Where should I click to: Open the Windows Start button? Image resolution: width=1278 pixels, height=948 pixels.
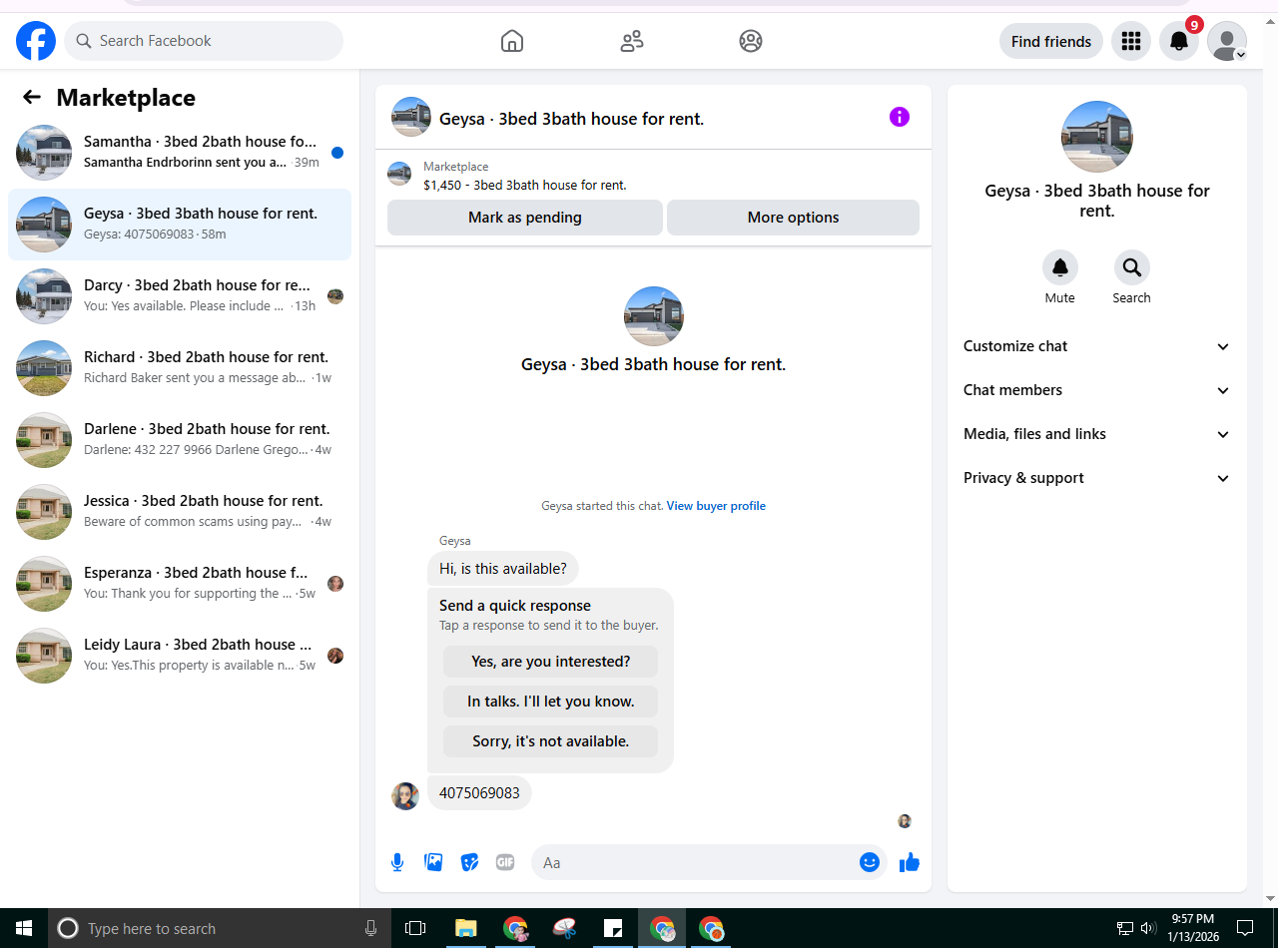[x=24, y=928]
